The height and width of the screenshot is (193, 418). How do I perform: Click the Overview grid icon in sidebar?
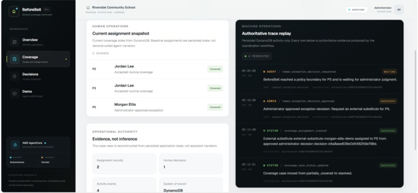click(x=15, y=42)
